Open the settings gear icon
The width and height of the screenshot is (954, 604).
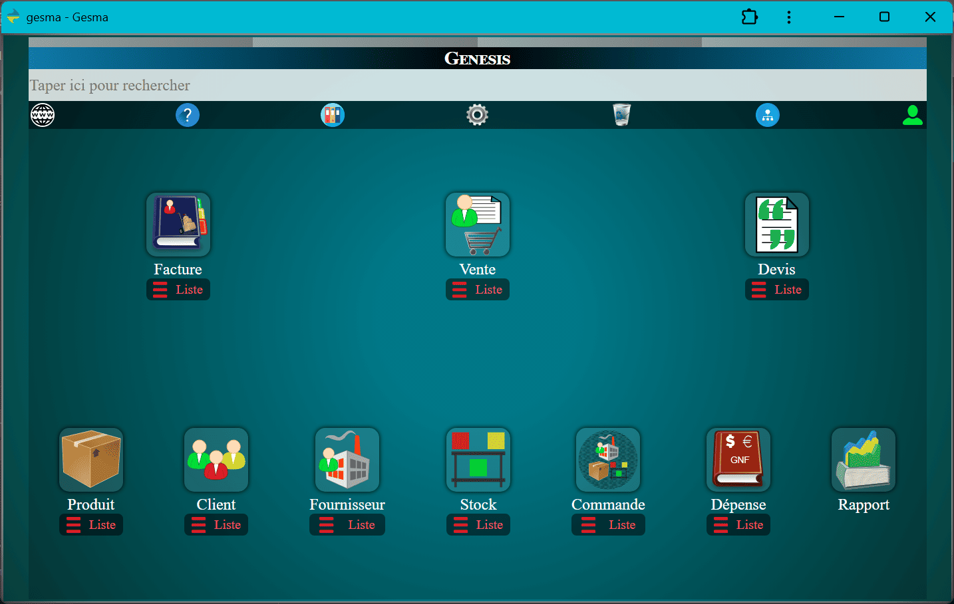pyautogui.click(x=477, y=115)
